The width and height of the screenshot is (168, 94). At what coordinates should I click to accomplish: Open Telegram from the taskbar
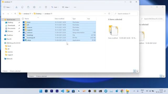(106, 91)
